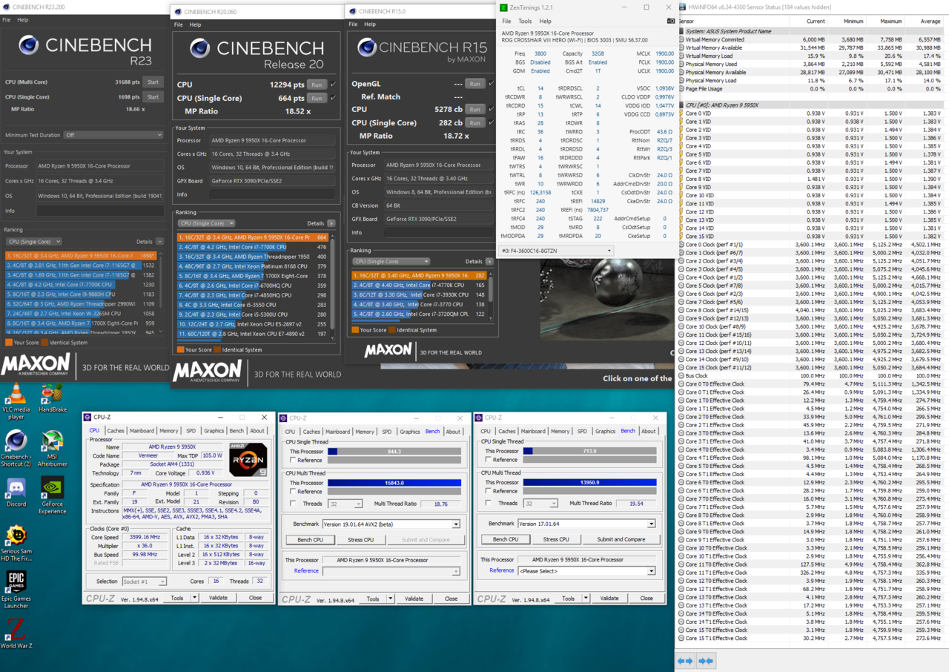Click Cinebench R15.0 title bar icon
Screen dimensions: 949x672
click(351, 11)
